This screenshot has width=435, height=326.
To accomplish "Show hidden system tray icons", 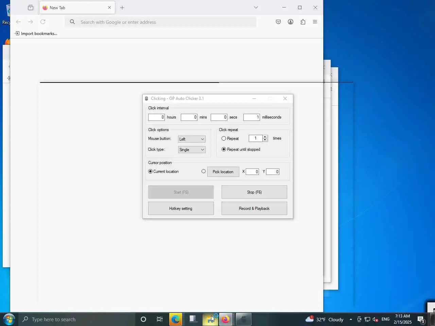I will [351, 319].
